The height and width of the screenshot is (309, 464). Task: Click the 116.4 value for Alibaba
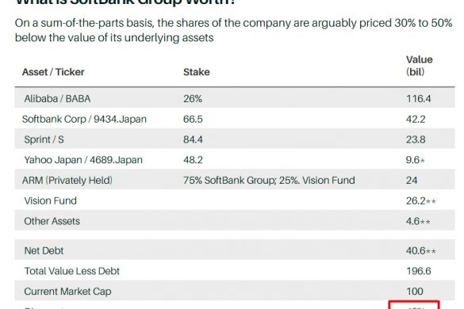419,98
